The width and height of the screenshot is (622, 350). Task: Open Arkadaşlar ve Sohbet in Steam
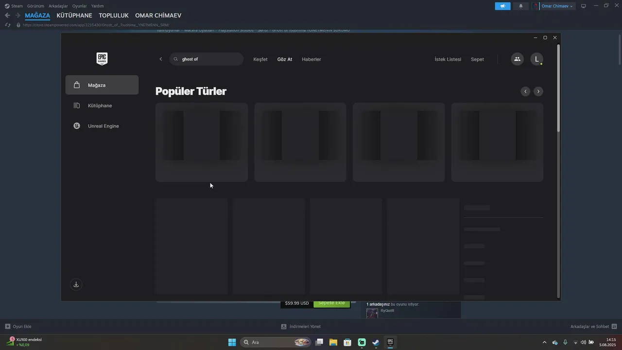594,327
